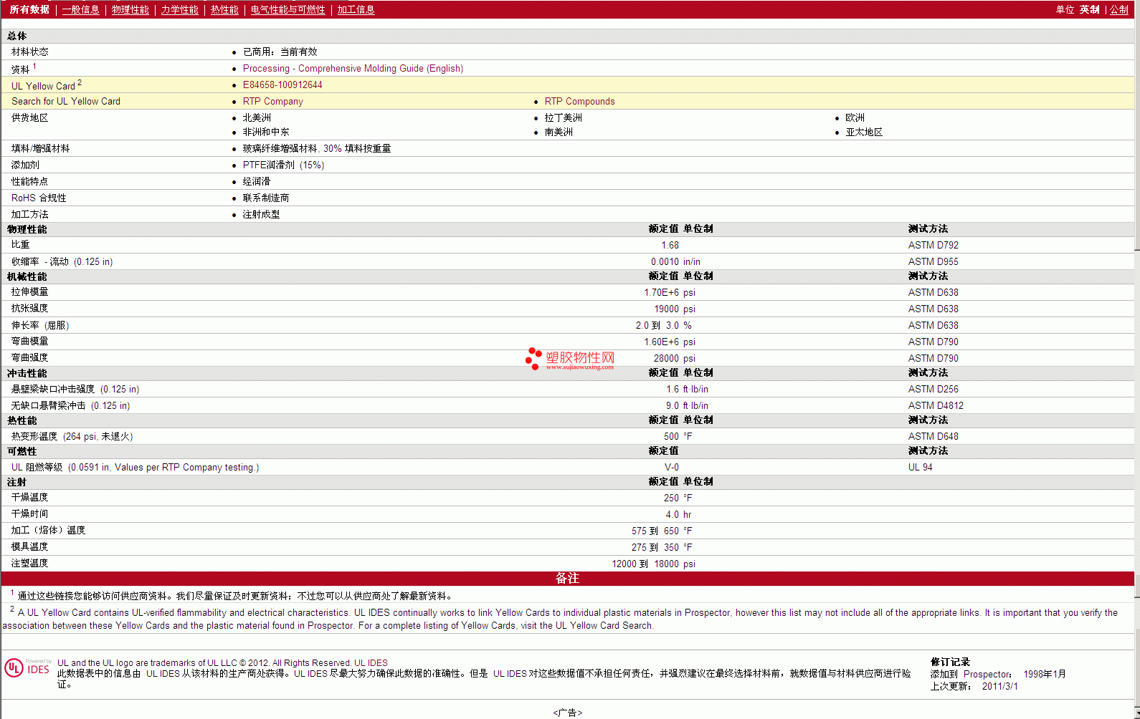Switch to the 加工信息 tab

(x=356, y=9)
